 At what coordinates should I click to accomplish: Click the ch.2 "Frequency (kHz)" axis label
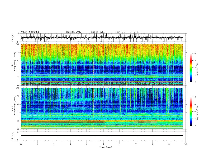pos(15,105)
